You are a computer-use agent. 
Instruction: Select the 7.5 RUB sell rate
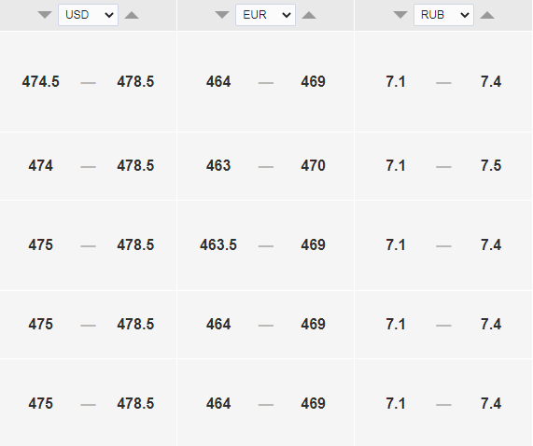(491, 166)
